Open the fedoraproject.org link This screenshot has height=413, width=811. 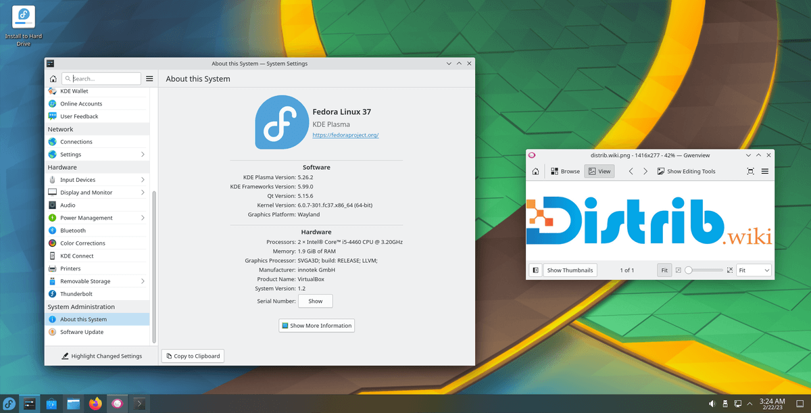point(345,135)
